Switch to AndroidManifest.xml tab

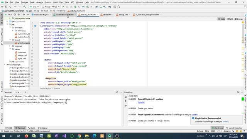coord(64,15)
